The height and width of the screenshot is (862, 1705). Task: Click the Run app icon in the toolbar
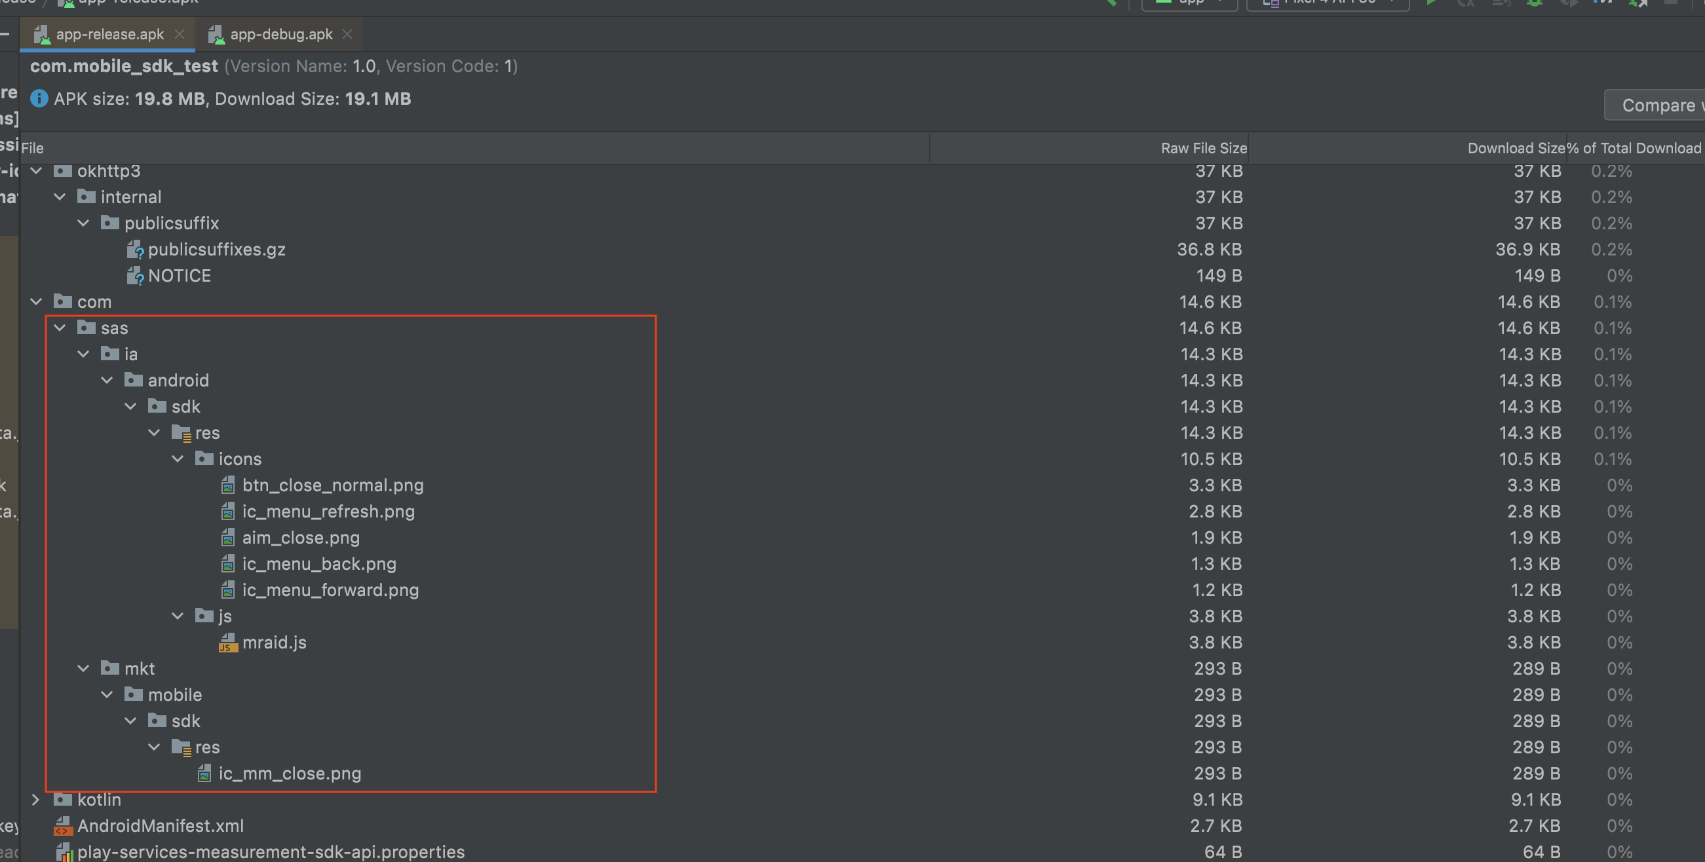click(x=1431, y=3)
